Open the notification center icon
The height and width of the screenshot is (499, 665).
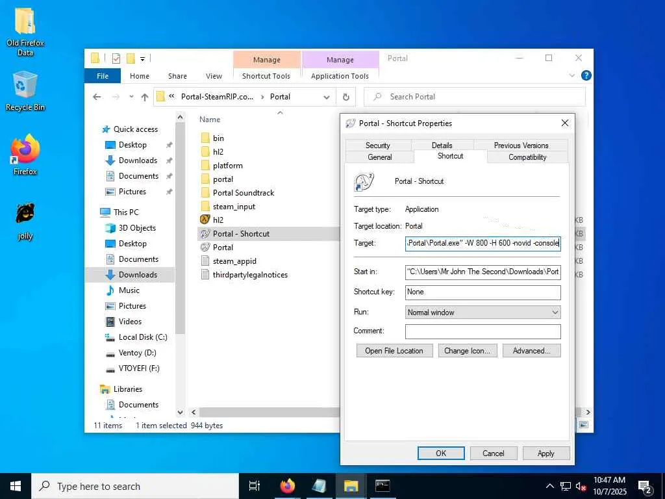coord(645,487)
